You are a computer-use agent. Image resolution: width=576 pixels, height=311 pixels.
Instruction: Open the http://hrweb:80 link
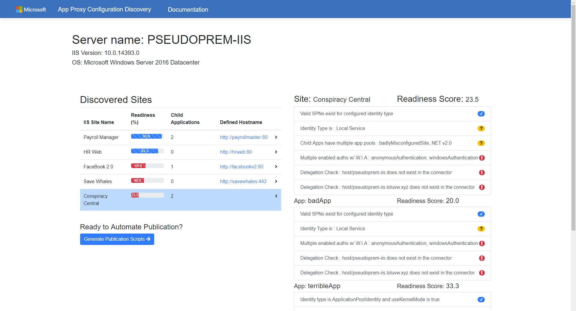236,152
